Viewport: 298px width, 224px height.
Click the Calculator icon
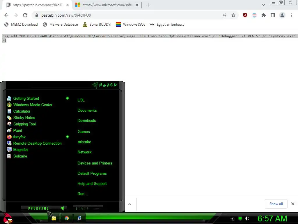pos(9,111)
